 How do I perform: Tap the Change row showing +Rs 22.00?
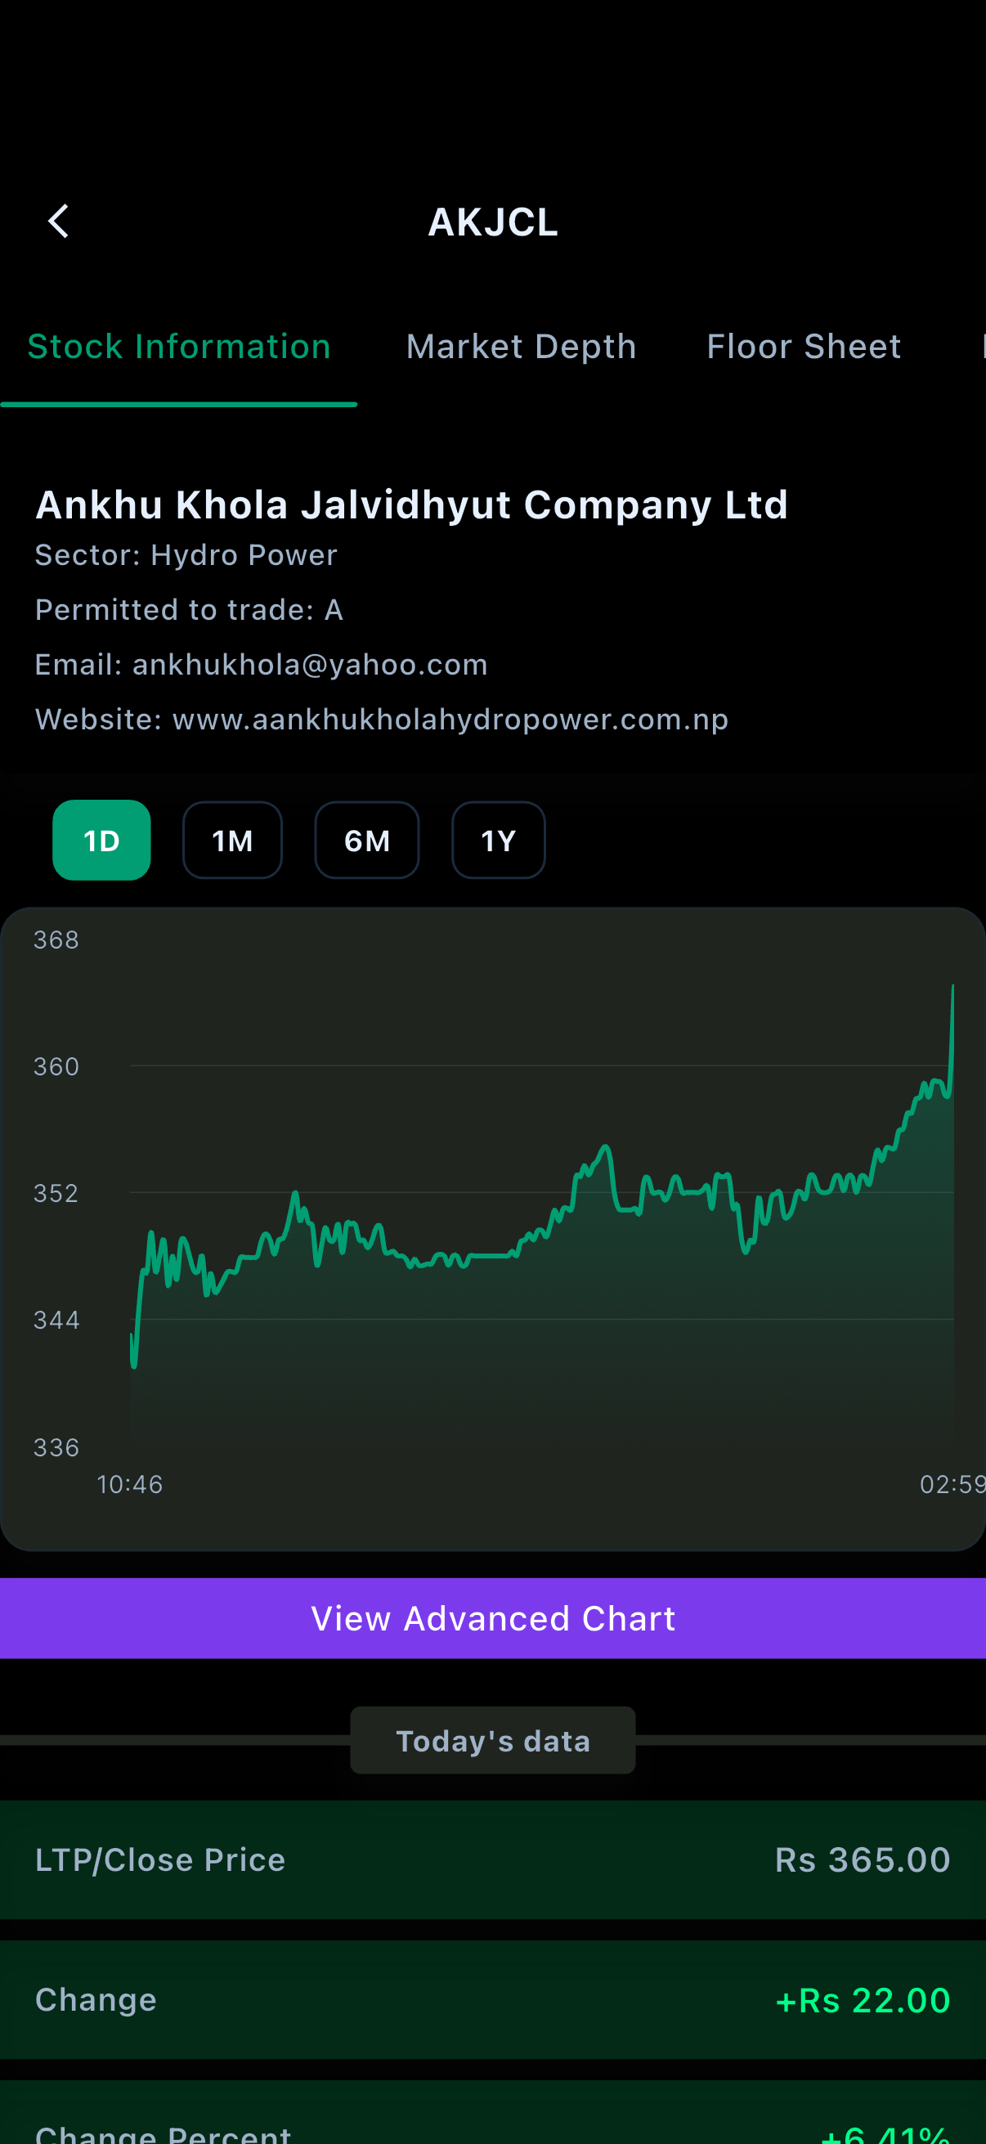pyautogui.click(x=492, y=2000)
